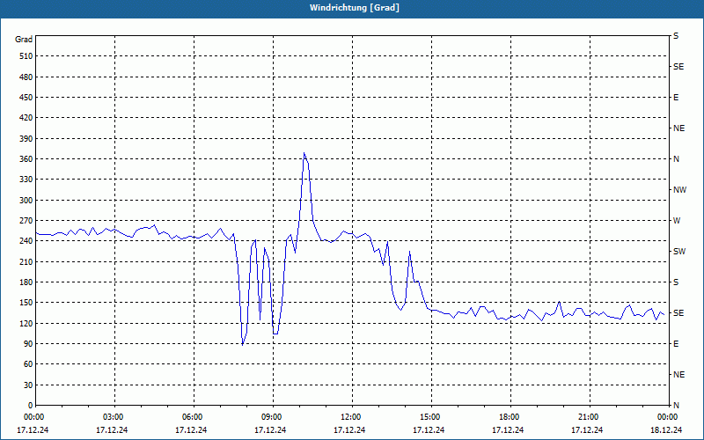704x440 pixels.
Task: Select the 90 value on the degree axis
Action: click(28, 344)
